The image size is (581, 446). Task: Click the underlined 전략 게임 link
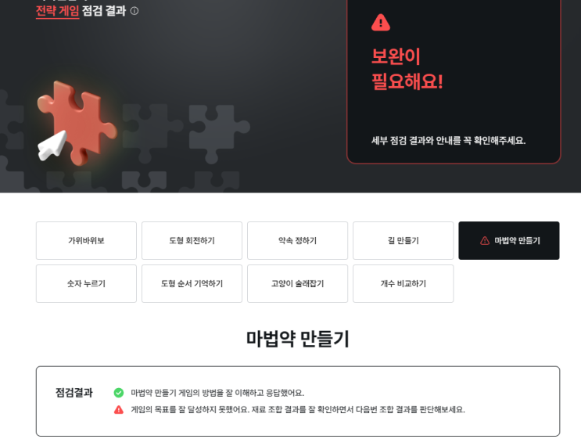[57, 11]
